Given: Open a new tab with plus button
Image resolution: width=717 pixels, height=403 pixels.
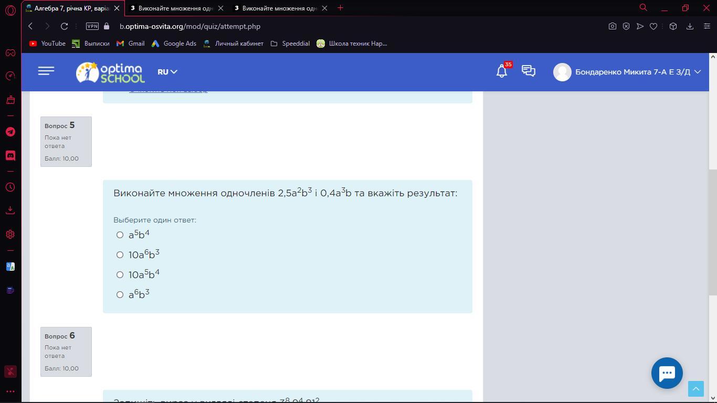Looking at the screenshot, I should coord(340,8).
